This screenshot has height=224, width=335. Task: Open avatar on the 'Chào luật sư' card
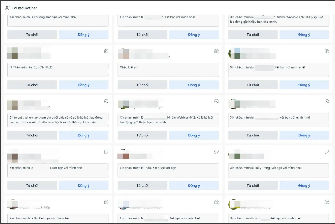pyautogui.click(x=123, y=54)
